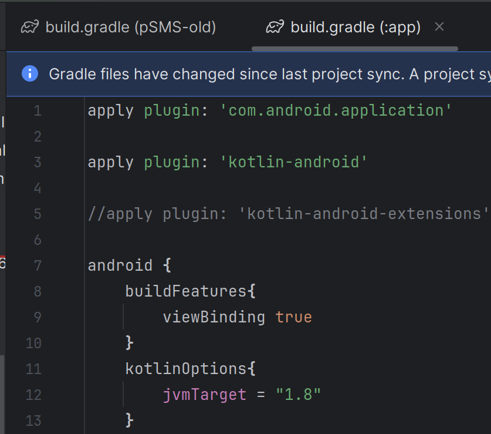The height and width of the screenshot is (434, 491).
Task: Place cursor inside "1.8" string value
Action: 299,395
